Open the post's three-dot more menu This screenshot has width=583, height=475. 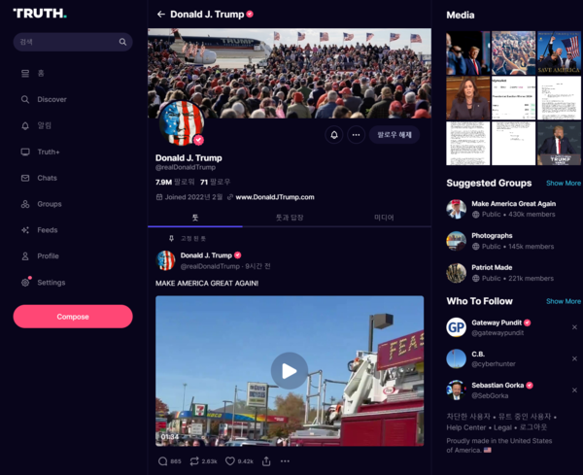(x=285, y=461)
